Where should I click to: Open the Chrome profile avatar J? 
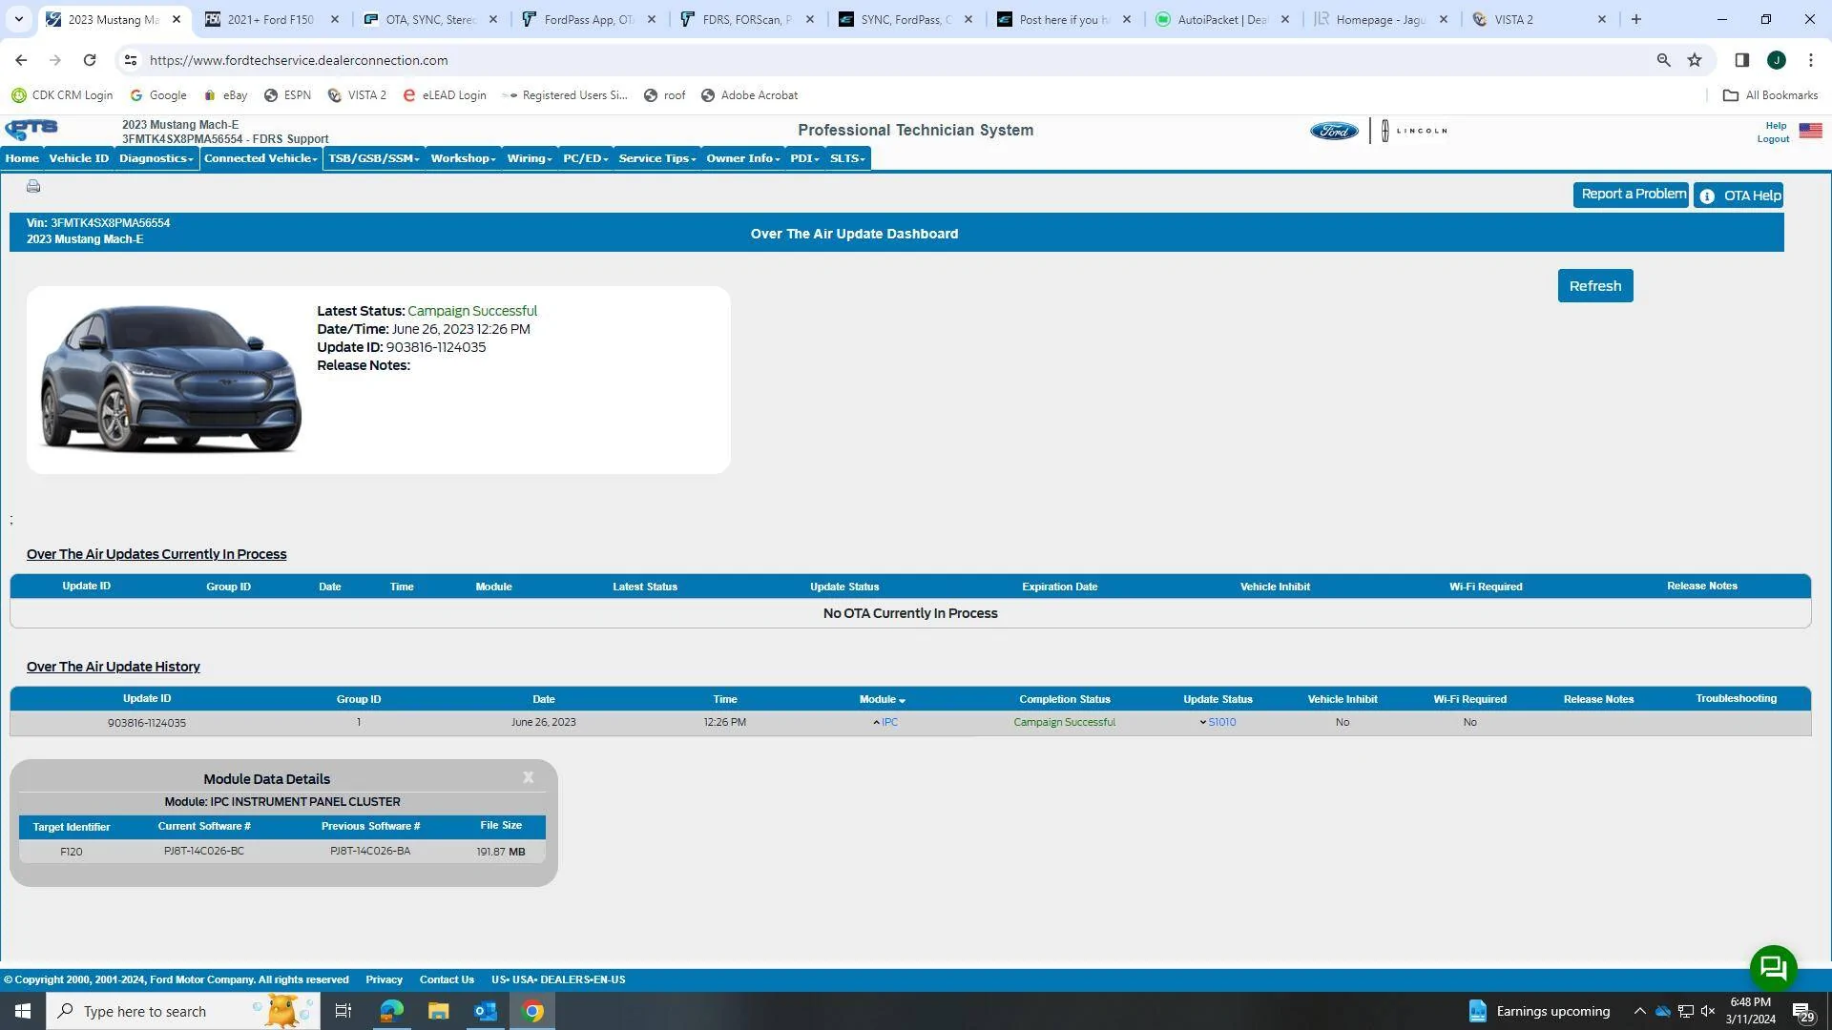(1777, 60)
